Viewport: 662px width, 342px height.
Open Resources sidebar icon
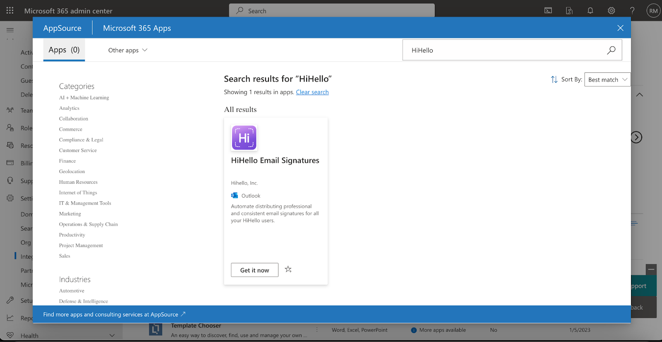[x=10, y=145]
